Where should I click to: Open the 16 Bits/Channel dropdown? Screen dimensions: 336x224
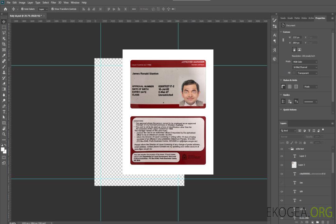pos(305,67)
